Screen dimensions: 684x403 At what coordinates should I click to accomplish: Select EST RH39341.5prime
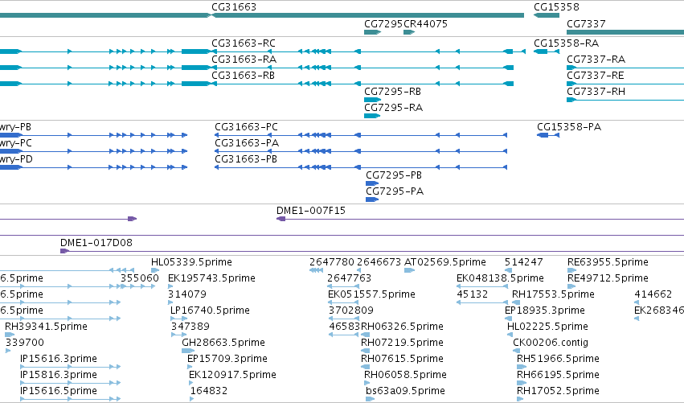pos(46,327)
